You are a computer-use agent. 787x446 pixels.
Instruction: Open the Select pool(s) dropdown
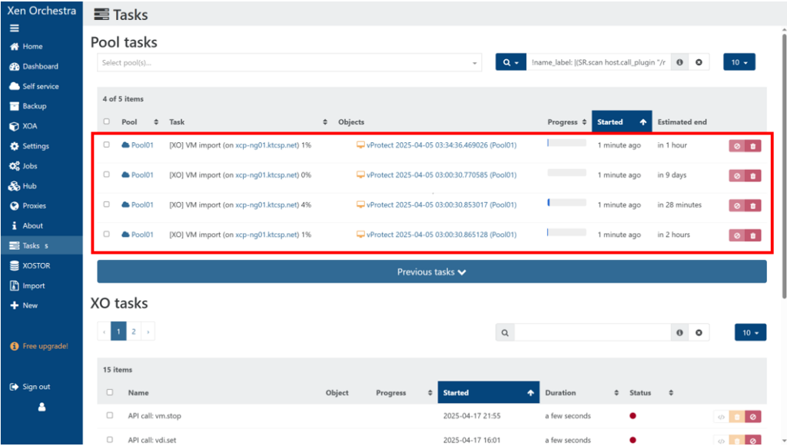(288, 62)
